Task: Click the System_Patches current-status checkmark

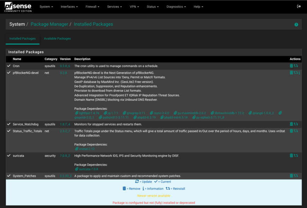Action: point(8,176)
